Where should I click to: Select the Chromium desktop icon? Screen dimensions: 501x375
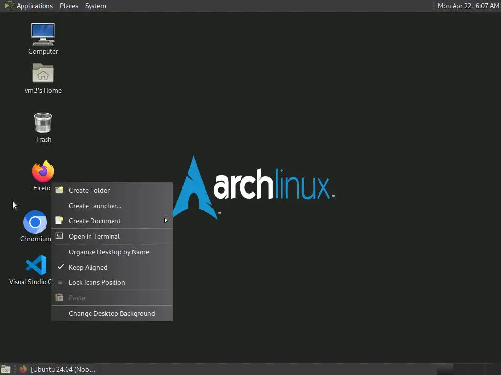coord(35,222)
